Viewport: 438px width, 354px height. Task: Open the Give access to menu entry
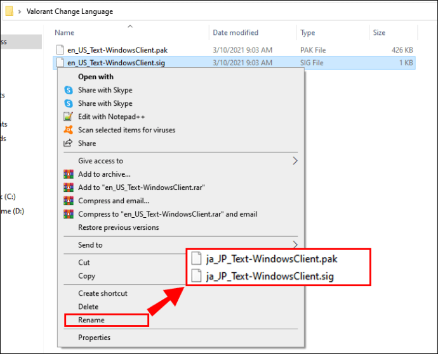(x=100, y=161)
